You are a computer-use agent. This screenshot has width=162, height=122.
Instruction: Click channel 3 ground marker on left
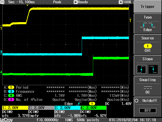[x=1, y=52]
